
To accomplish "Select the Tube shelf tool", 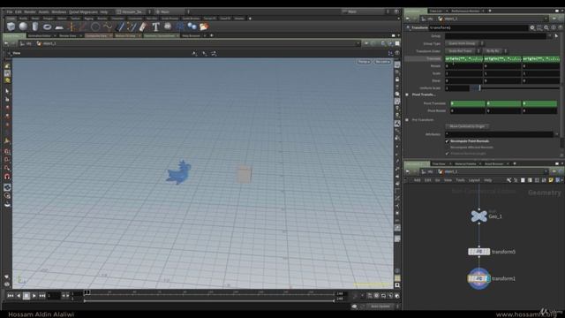I will click(x=35, y=26).
